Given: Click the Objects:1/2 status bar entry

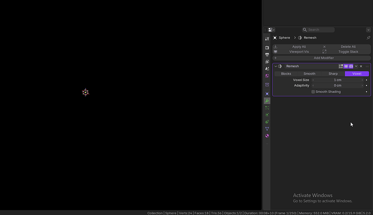Looking at the screenshot, I should (x=233, y=213).
